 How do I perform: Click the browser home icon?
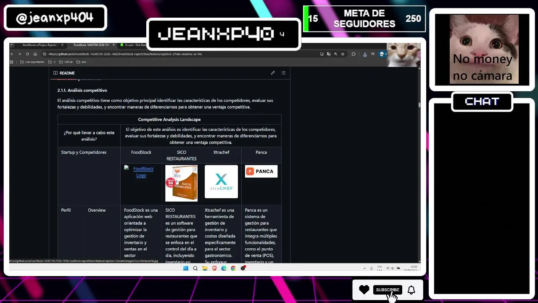coord(35,54)
